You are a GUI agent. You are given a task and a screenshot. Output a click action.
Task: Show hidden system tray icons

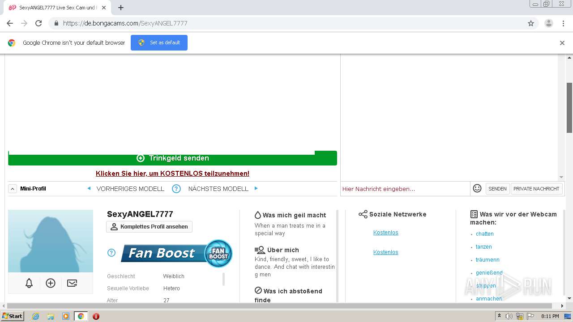499,316
